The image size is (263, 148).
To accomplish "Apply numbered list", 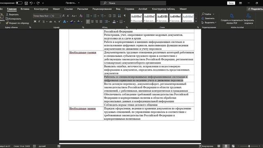I will coord(95,16).
